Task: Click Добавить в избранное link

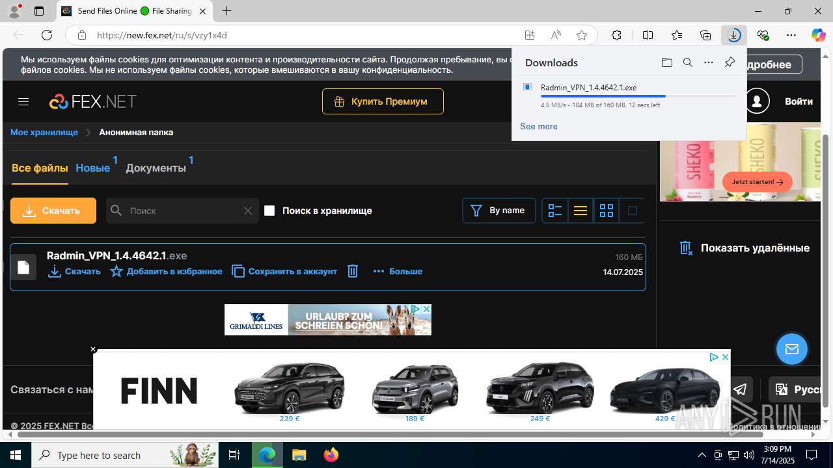Action: click(166, 271)
